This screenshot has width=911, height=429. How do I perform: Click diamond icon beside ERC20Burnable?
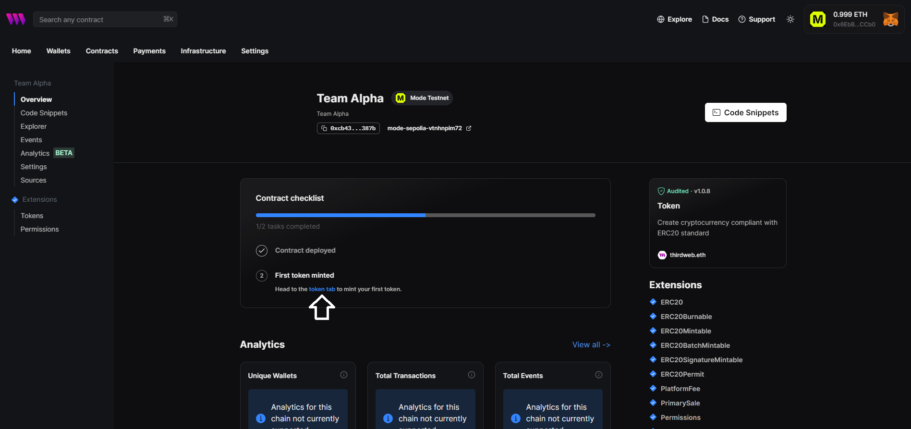click(653, 316)
